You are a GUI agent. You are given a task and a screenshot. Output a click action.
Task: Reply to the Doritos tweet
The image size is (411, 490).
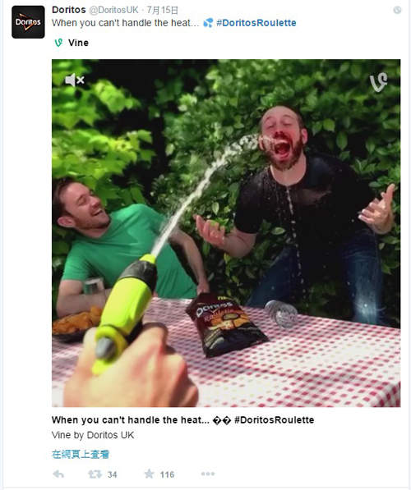tap(58, 474)
